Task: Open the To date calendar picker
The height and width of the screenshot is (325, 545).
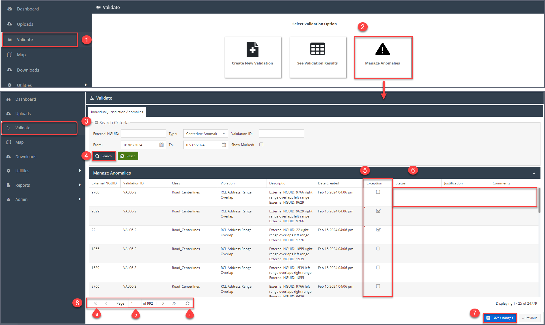Action: point(224,145)
